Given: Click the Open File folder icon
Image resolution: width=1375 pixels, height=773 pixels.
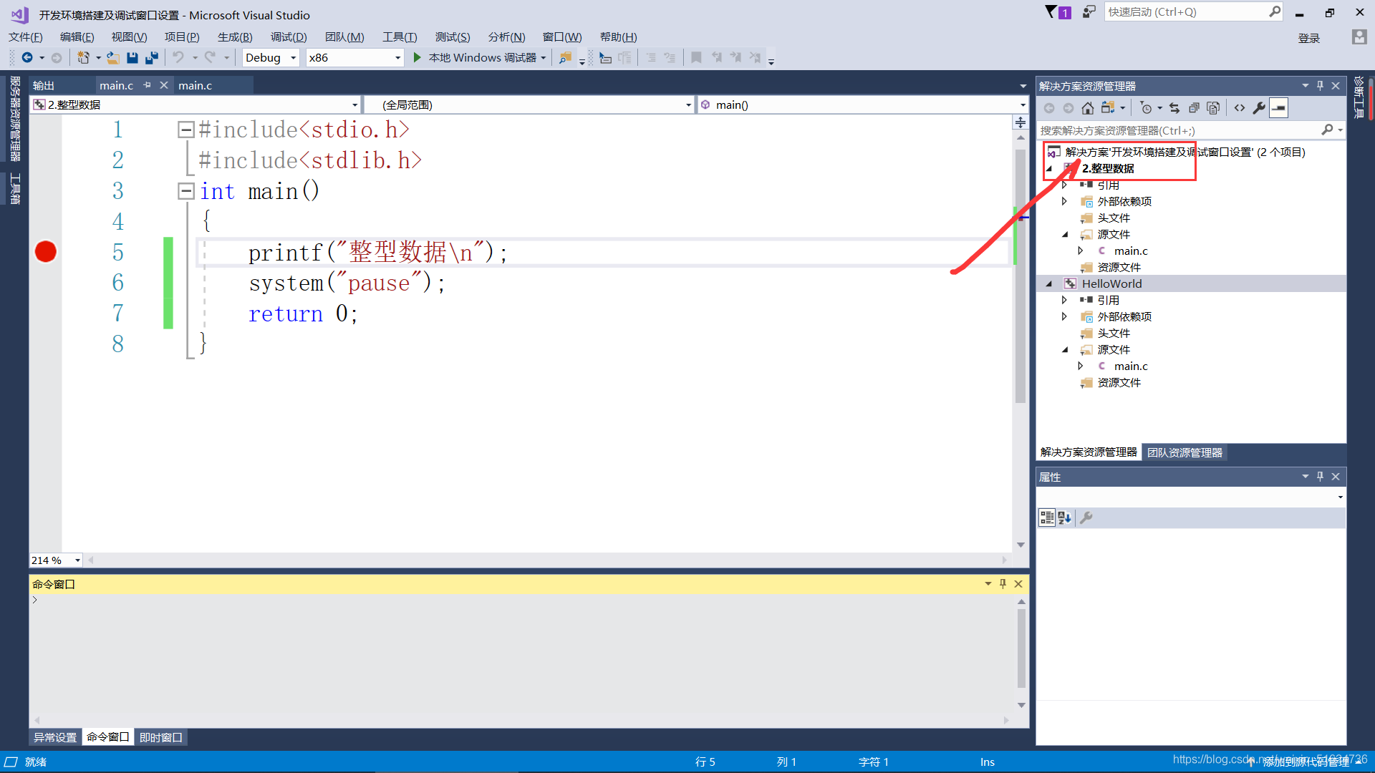Looking at the screenshot, I should coord(113,57).
